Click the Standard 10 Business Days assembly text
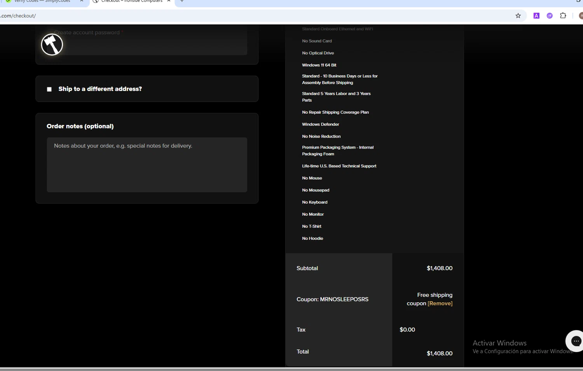583x371 pixels. [x=340, y=79]
